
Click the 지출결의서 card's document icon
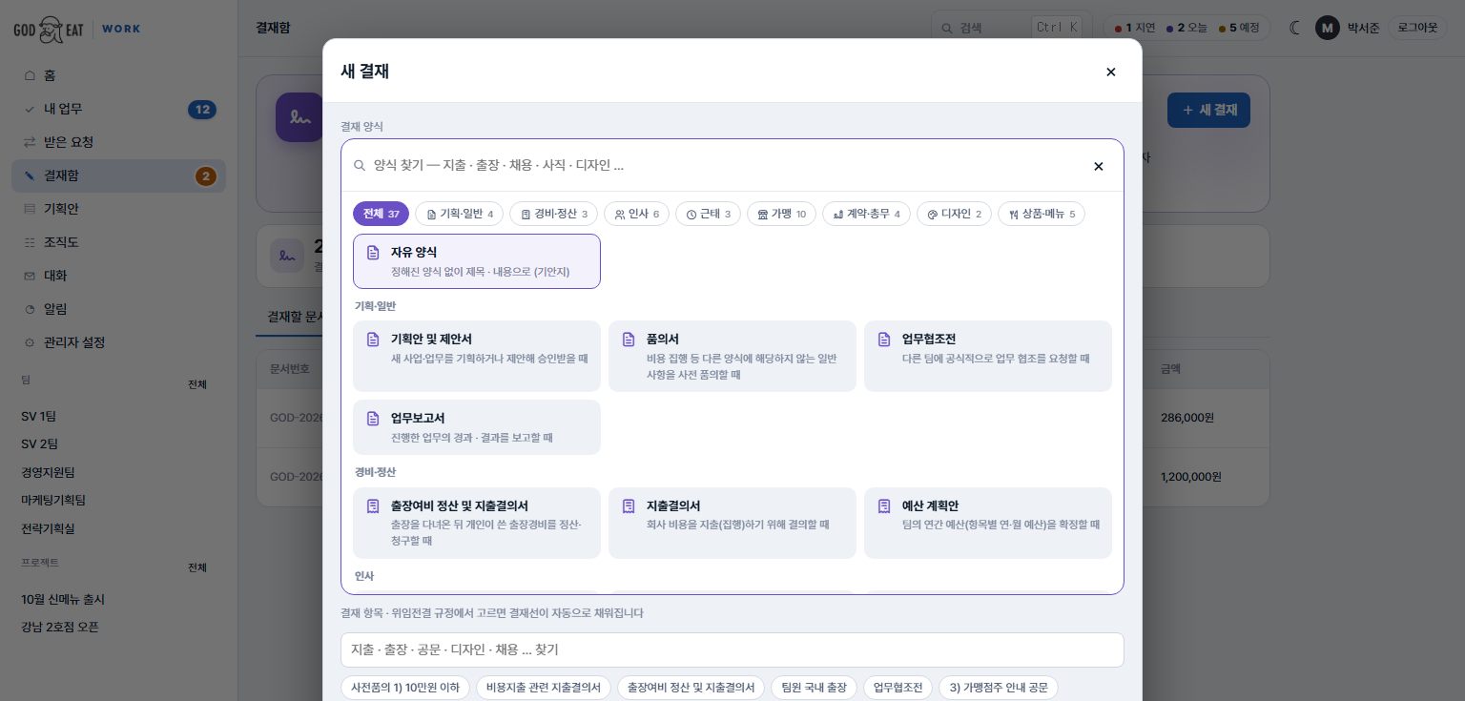629,505
